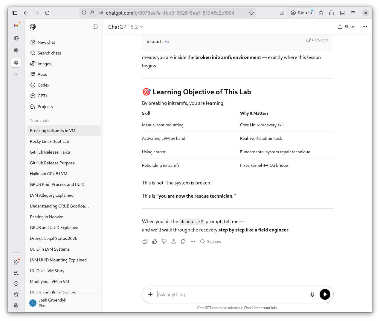380x321 pixels.
Task: Open more actions ellipsis below the response
Action: pyautogui.click(x=193, y=241)
